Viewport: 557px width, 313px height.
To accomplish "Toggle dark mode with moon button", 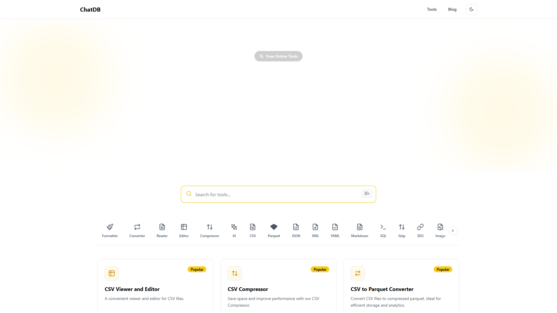I will point(471,9).
